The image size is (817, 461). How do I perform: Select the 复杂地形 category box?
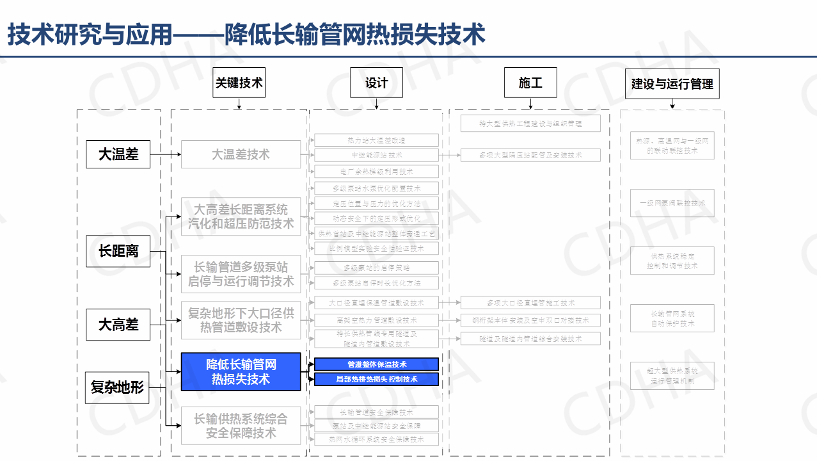point(117,387)
